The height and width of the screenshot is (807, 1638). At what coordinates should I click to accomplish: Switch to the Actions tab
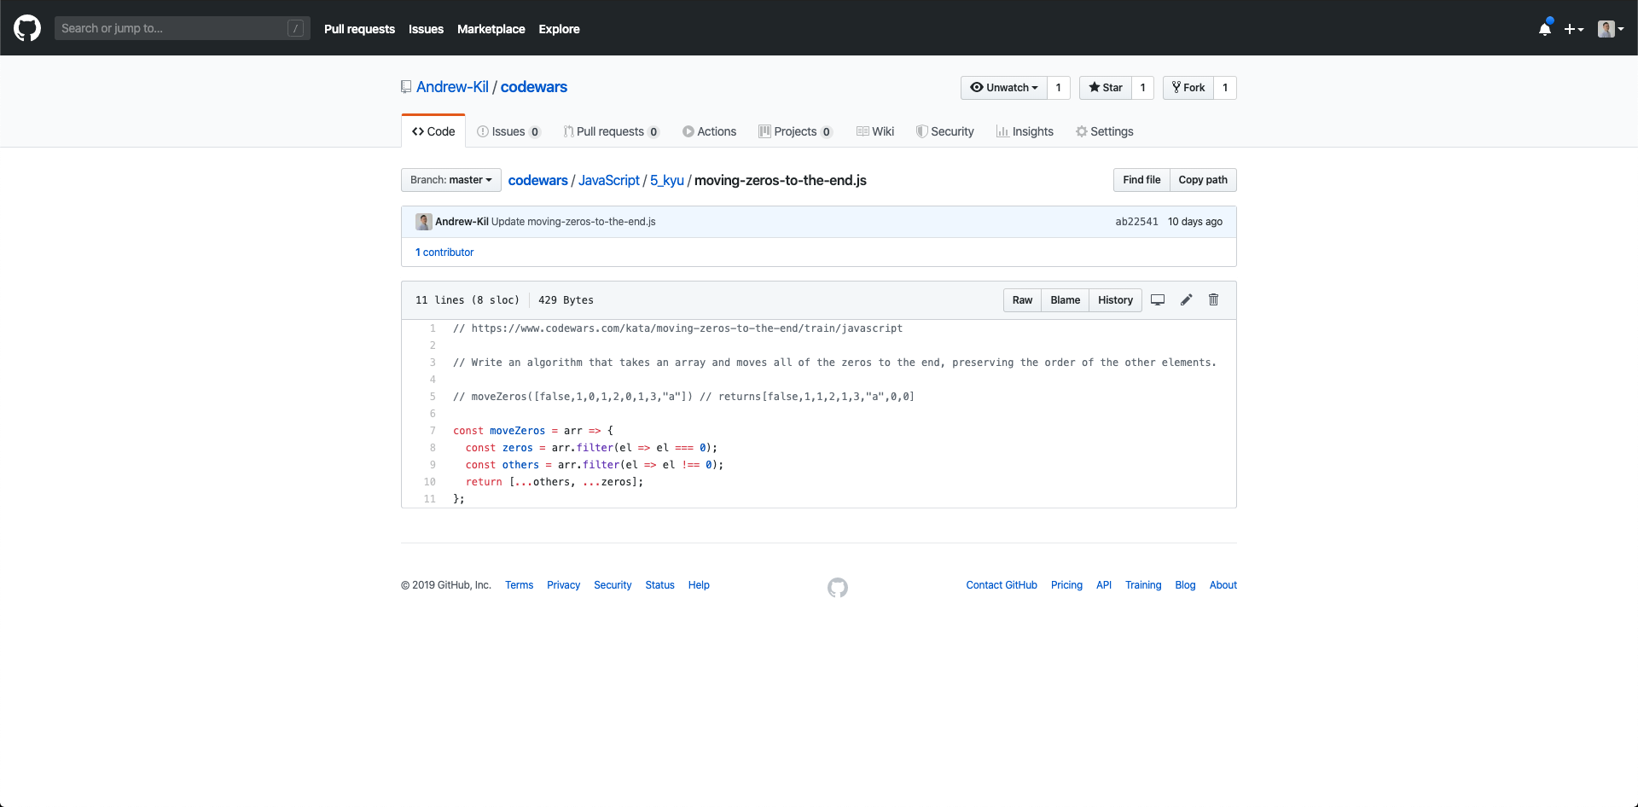pyautogui.click(x=709, y=131)
